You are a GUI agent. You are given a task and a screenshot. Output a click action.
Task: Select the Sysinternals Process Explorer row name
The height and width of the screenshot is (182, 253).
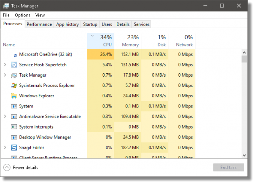[x=47, y=86]
